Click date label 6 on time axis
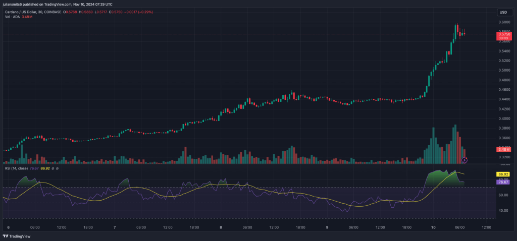Viewport: 517px width, 241px height. pos(9,227)
